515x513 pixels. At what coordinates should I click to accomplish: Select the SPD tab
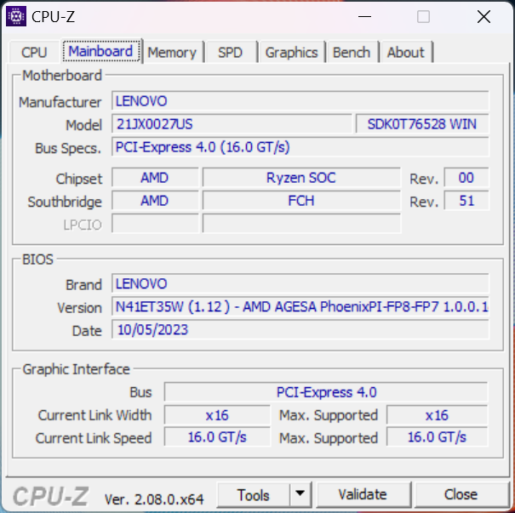coord(230,52)
